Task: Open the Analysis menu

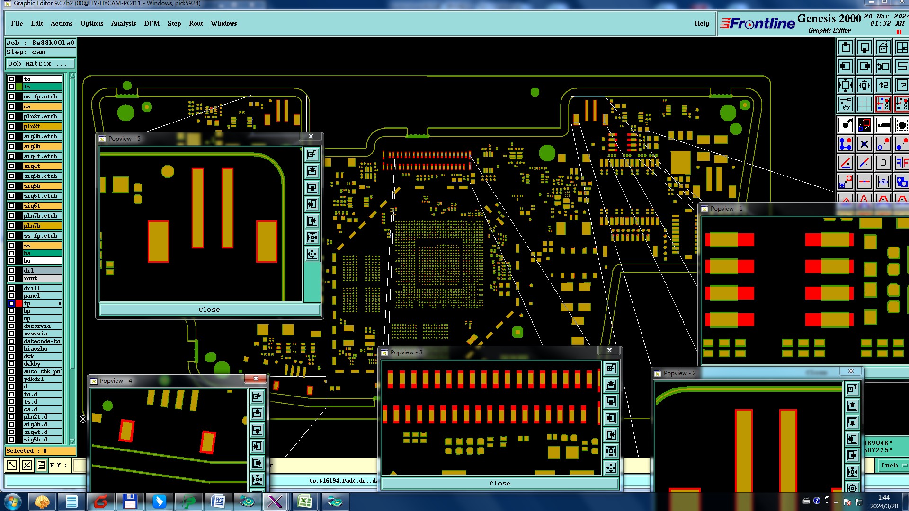Action: (x=123, y=23)
